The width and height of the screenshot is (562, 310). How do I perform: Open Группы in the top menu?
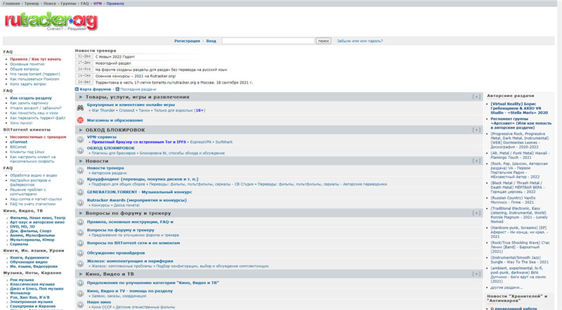coord(68,4)
